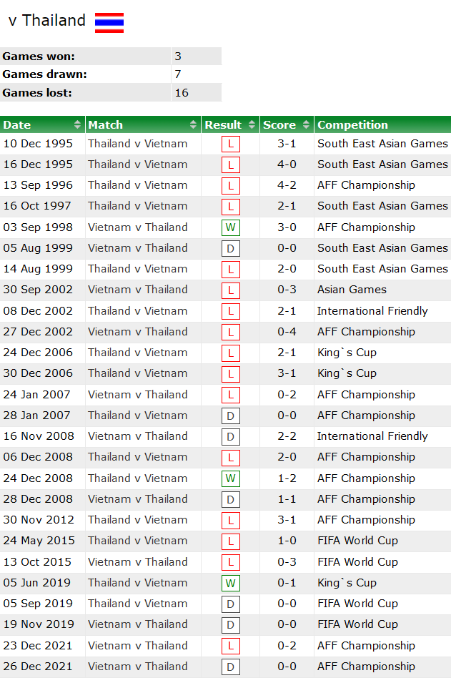Select the Competition column header
Image resolution: width=451 pixels, height=678 pixels.
[x=352, y=124]
